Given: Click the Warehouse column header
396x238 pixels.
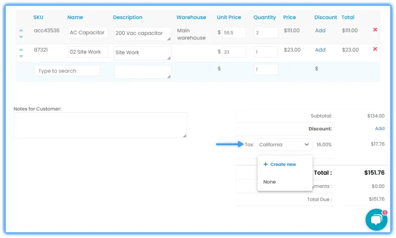Looking at the screenshot, I should 191,17.
